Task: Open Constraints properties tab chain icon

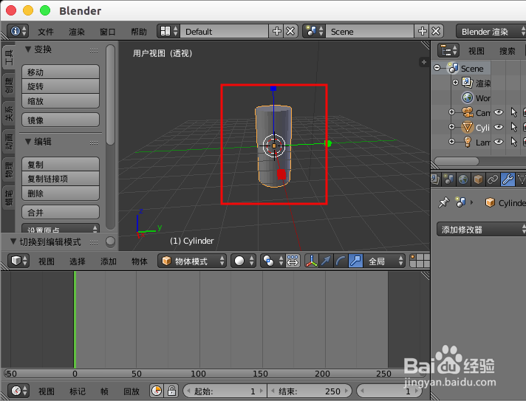Action: pyautogui.click(x=493, y=179)
